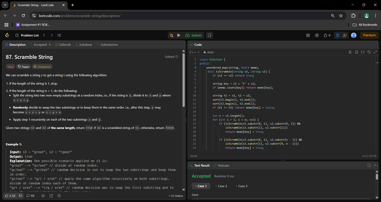
Task: Open the Testcase tab
Action: pyautogui.click(x=221, y=165)
